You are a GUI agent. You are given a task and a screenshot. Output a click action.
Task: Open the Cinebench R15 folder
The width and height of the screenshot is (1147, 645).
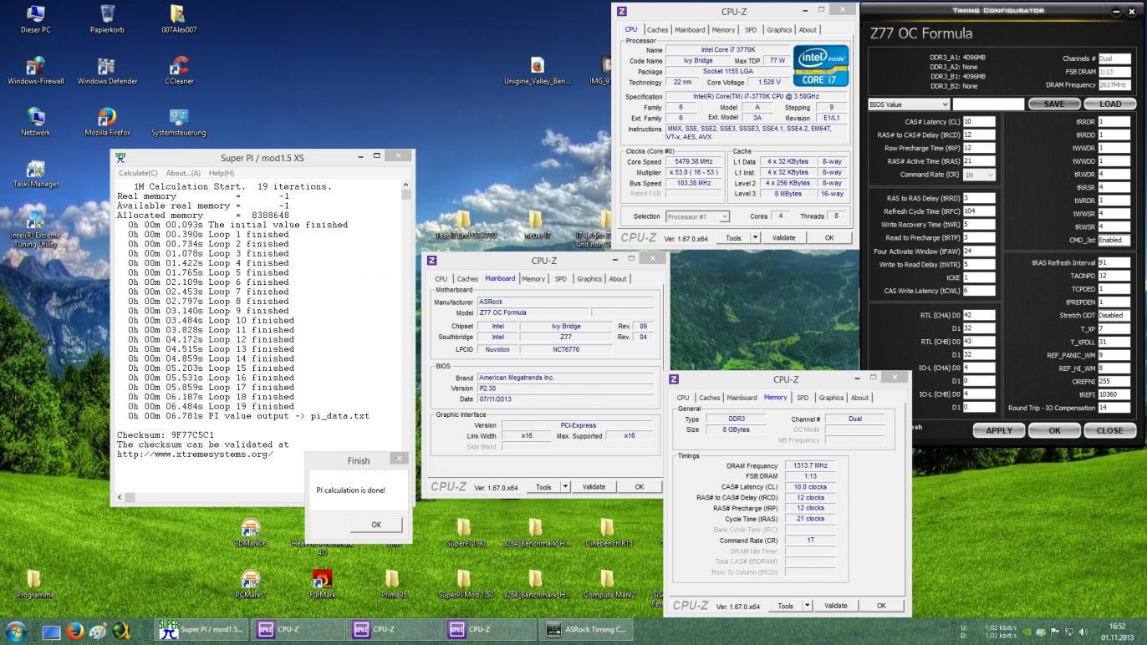[x=609, y=533]
